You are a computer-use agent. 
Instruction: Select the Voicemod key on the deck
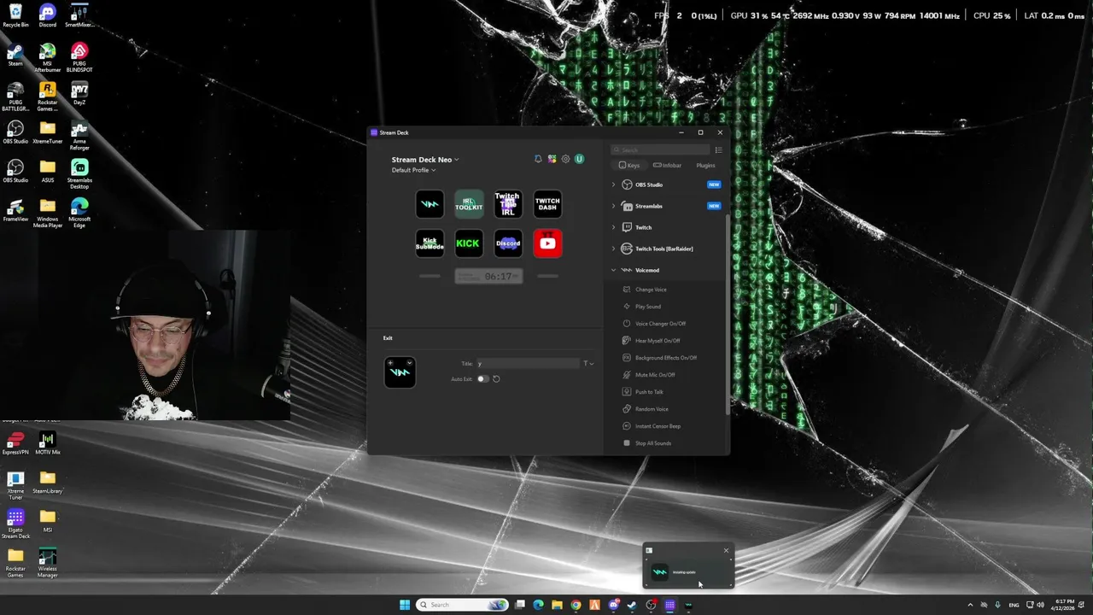tap(430, 204)
